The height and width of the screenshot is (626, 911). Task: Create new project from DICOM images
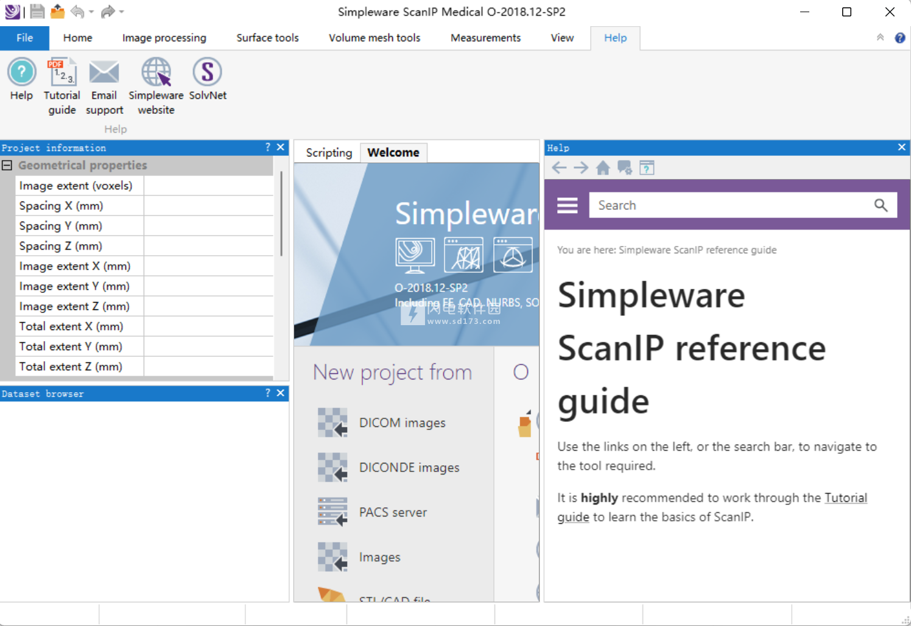tap(382, 423)
